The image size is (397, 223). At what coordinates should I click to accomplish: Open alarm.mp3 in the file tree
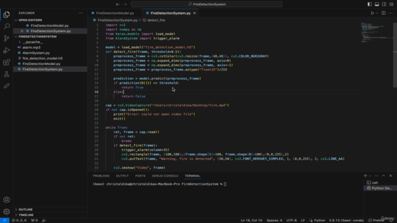tap(50, 48)
